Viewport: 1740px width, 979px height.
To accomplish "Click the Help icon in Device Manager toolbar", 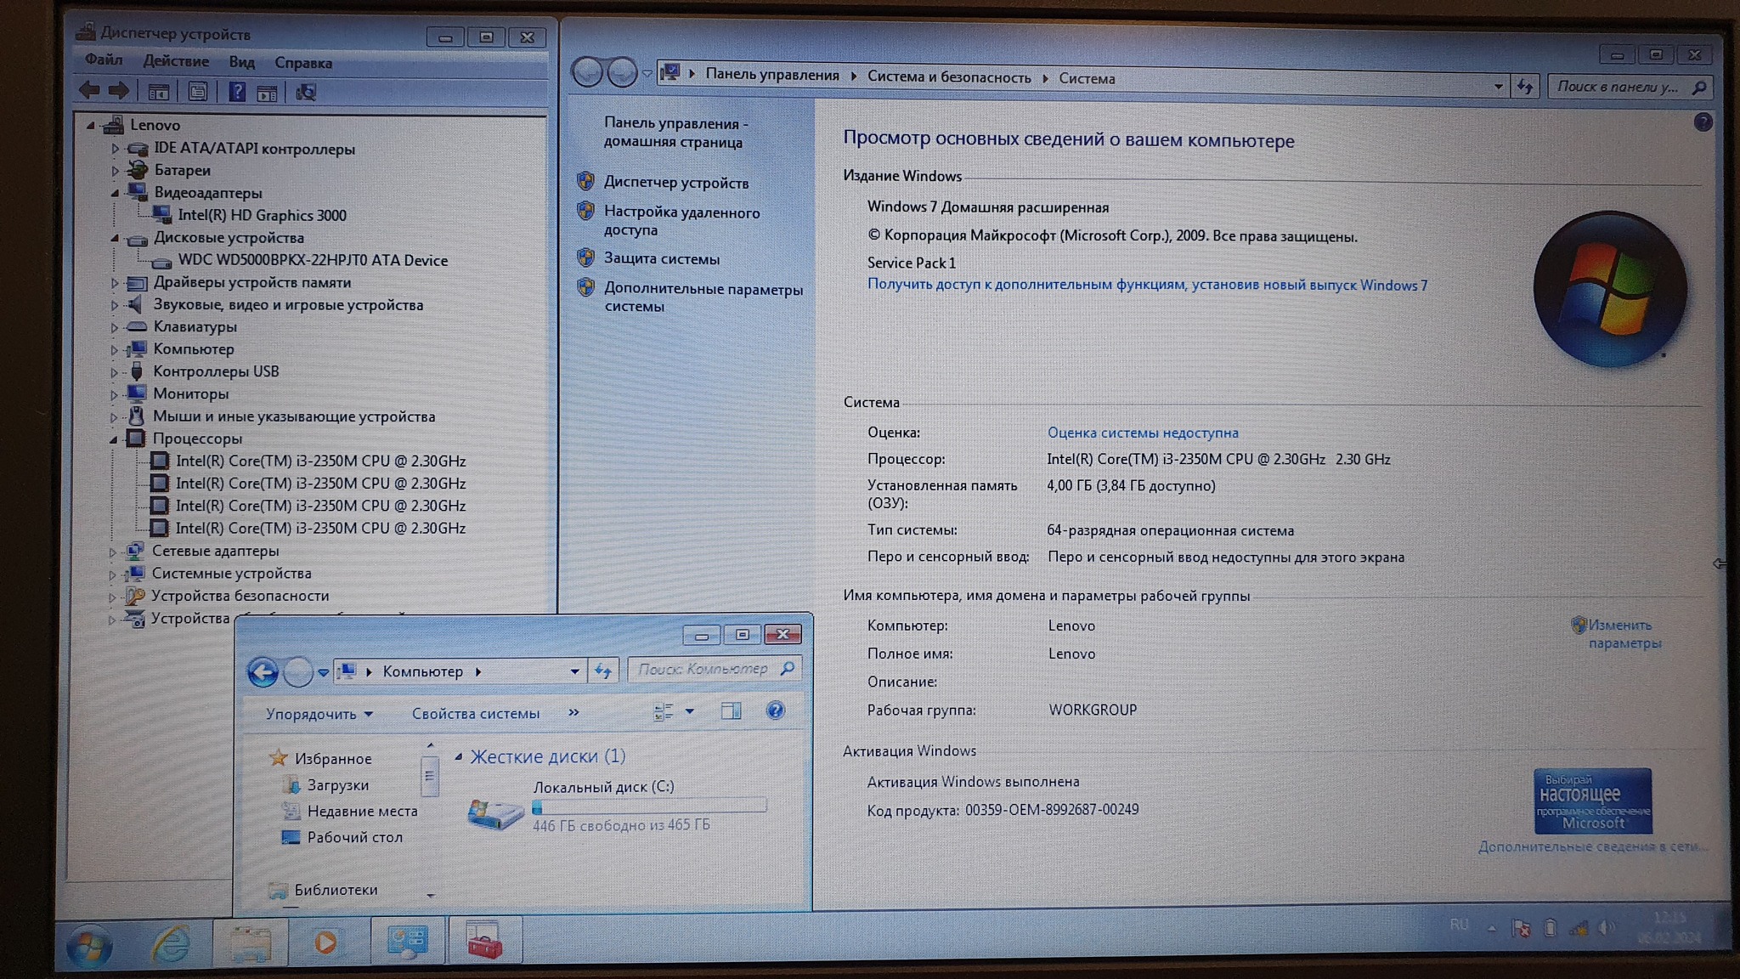I will [x=237, y=92].
